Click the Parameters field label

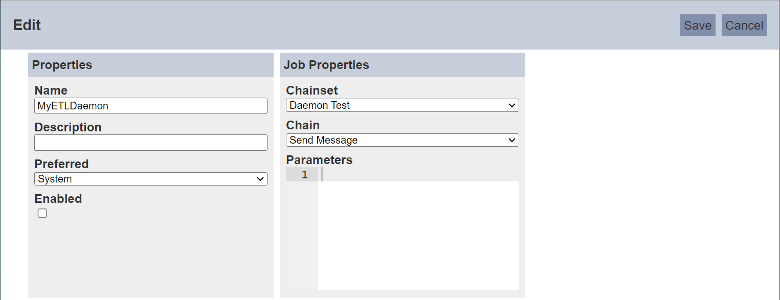(319, 160)
